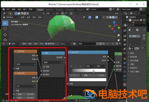Open the RGB color mode dropdown

pos(90,66)
